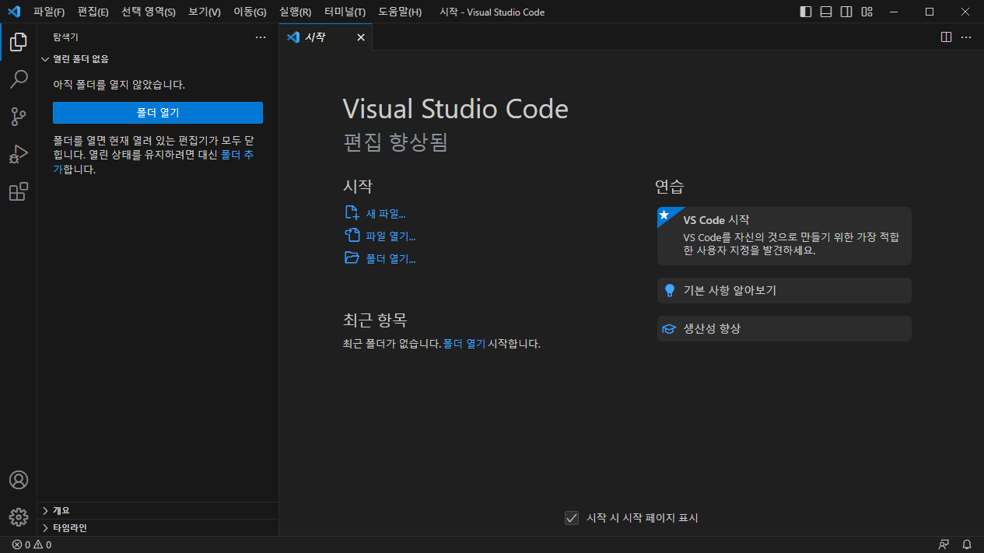Open Explorer Views and More Actions ellipsis
The width and height of the screenshot is (984, 553).
click(x=261, y=37)
